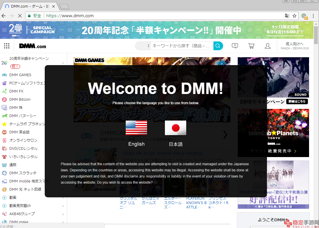
Task: Click the blue search magnifier button
Action: pyautogui.click(x=218, y=46)
